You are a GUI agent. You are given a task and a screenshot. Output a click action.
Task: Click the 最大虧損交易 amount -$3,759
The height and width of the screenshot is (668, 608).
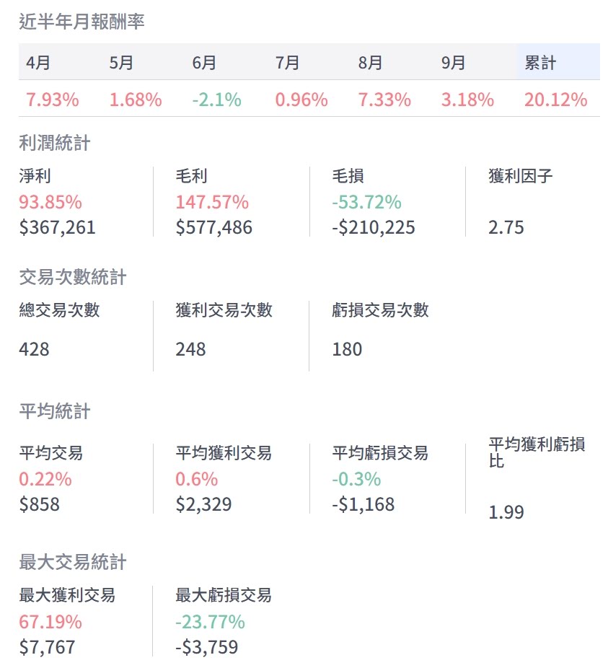(x=206, y=647)
